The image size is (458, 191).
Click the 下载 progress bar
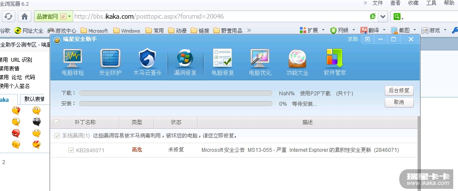coord(175,93)
